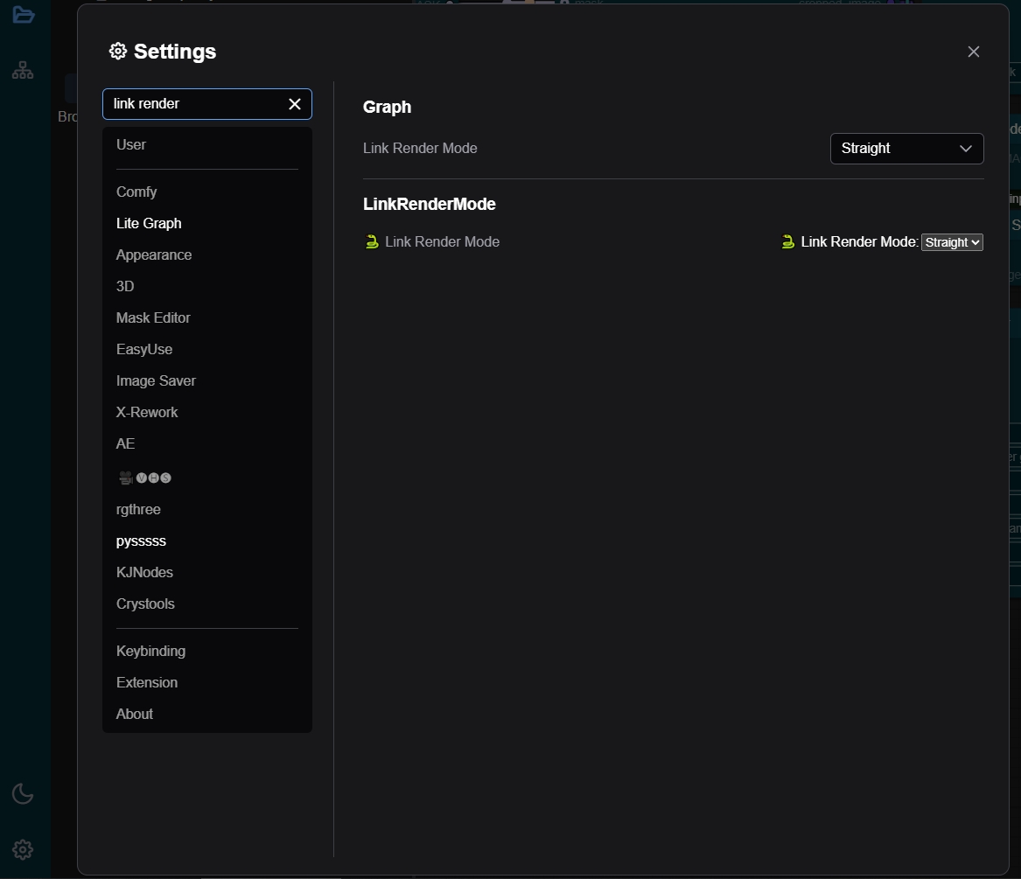Open EasyUse settings category
The width and height of the screenshot is (1021, 879).
tap(207, 350)
